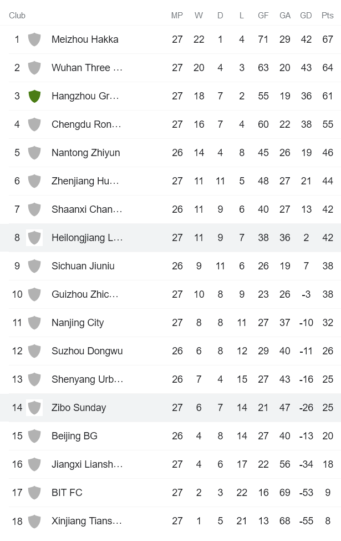Open the Wuhan Three Towns team page
Screen dimensions: 341x541
[87, 67]
